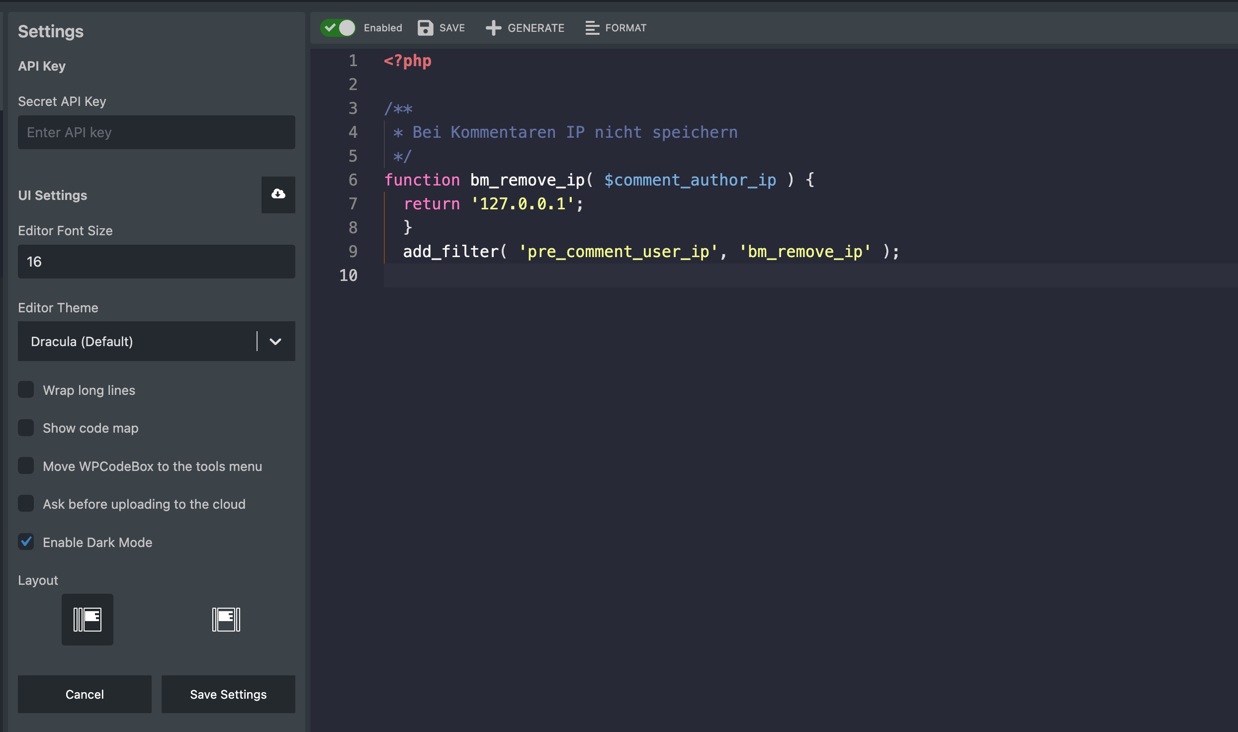This screenshot has width=1238, height=732.
Task: Click the Editor Font Size input field
Action: point(156,261)
